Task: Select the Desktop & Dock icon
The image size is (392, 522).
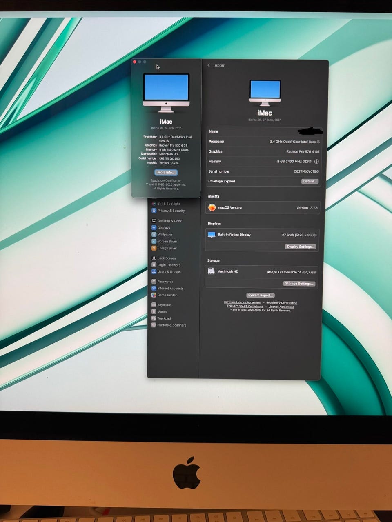Action: [154, 221]
